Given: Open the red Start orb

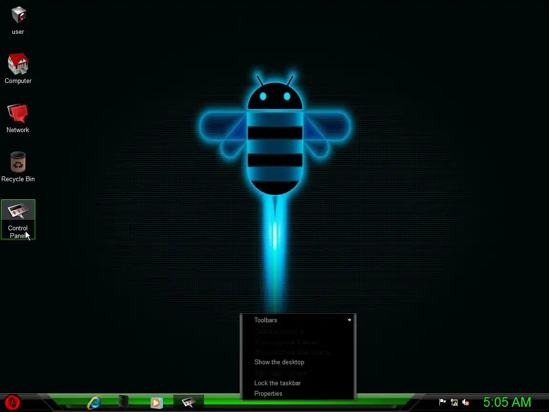Looking at the screenshot, I should (12, 402).
